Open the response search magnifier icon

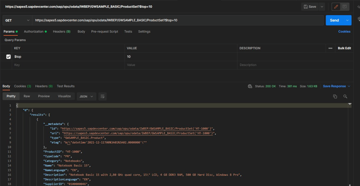pos(345,96)
